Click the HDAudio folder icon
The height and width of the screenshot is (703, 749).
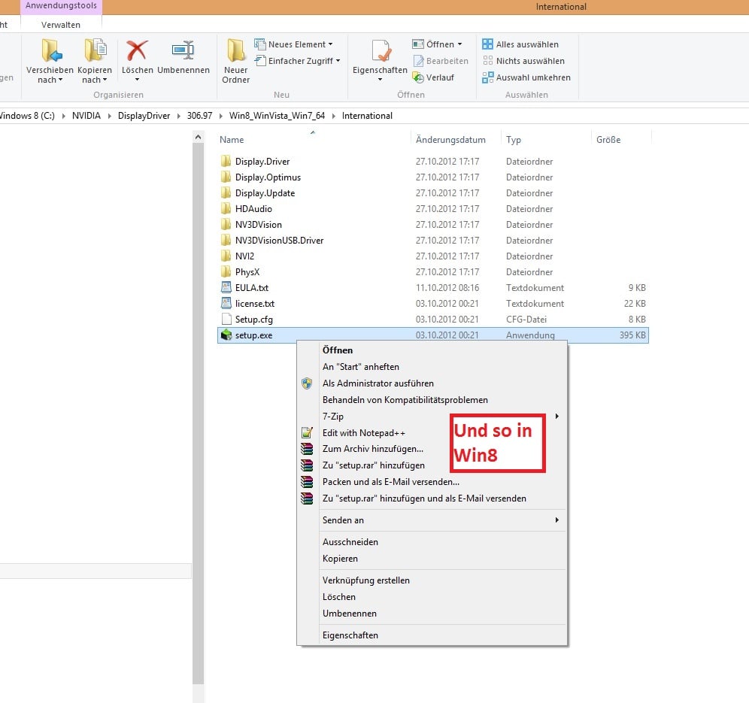click(x=226, y=208)
